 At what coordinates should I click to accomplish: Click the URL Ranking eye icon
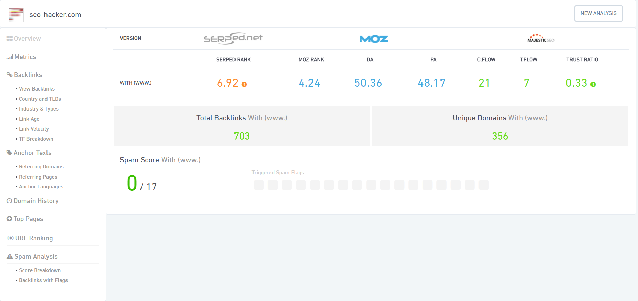click(x=10, y=238)
